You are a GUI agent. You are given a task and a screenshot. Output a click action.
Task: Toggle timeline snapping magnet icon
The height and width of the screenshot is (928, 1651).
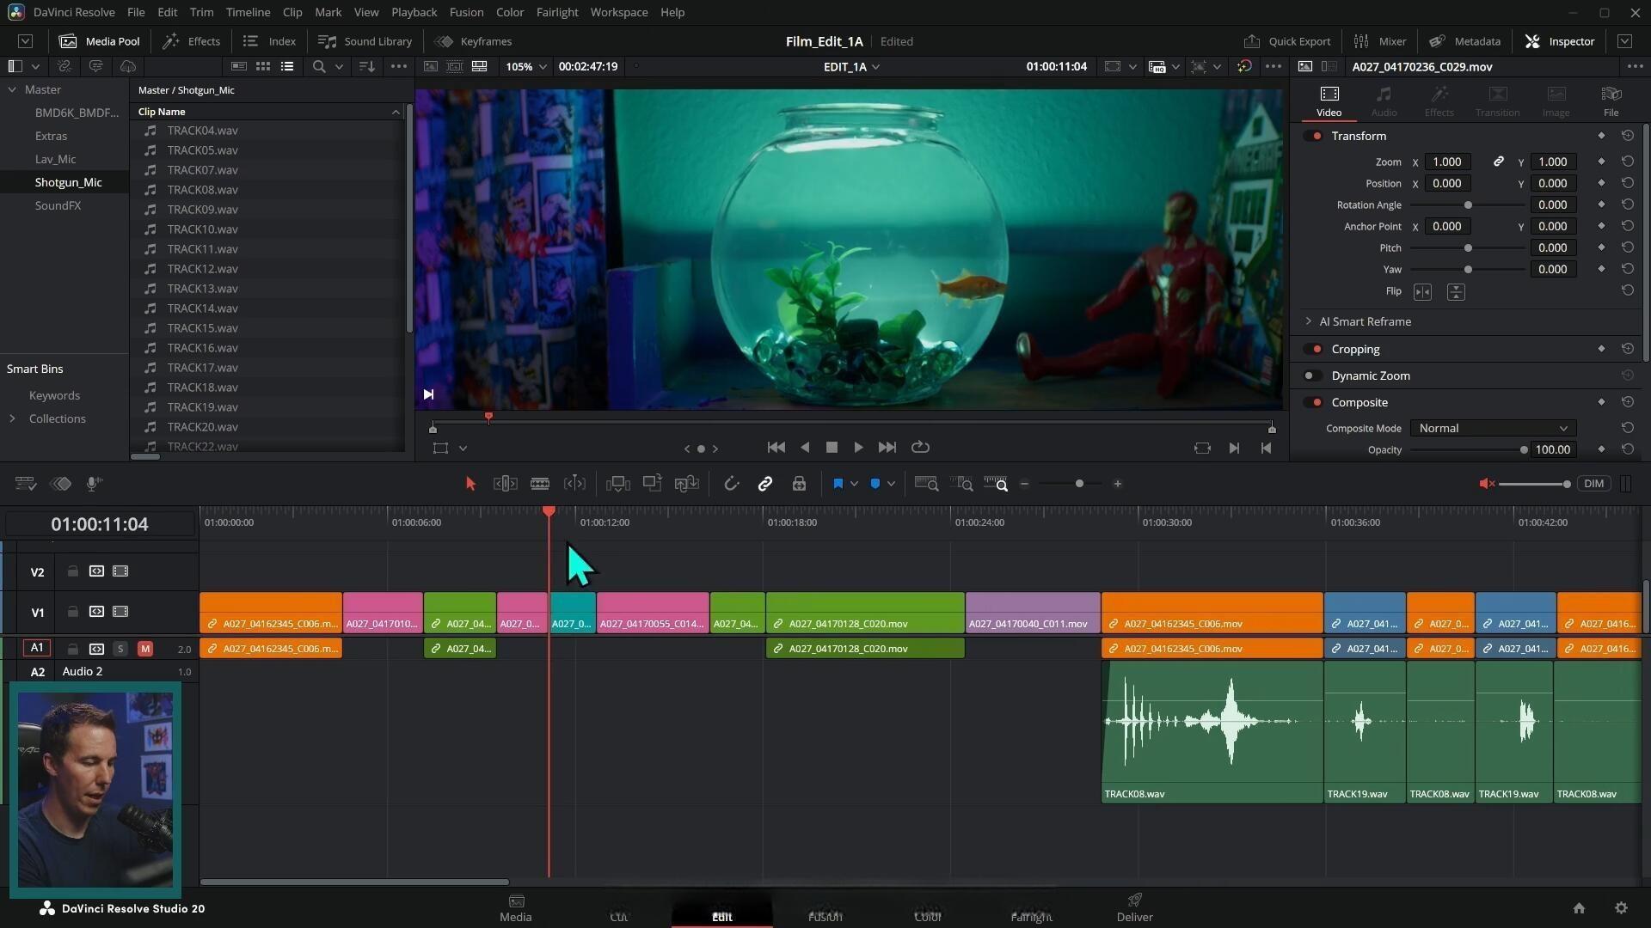731,484
